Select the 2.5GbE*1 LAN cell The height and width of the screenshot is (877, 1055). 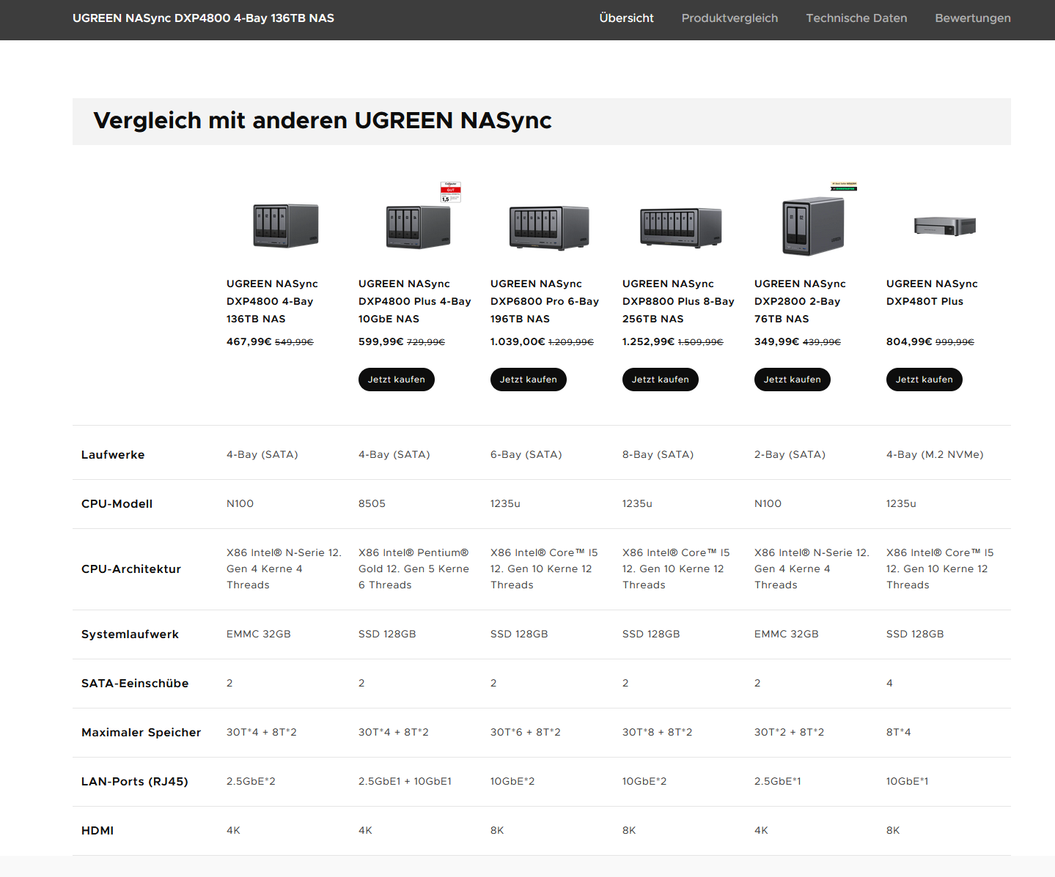pyautogui.click(x=778, y=782)
